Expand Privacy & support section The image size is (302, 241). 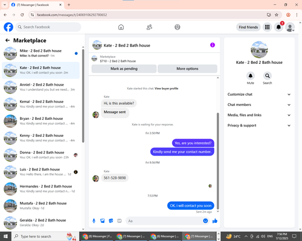259,125
